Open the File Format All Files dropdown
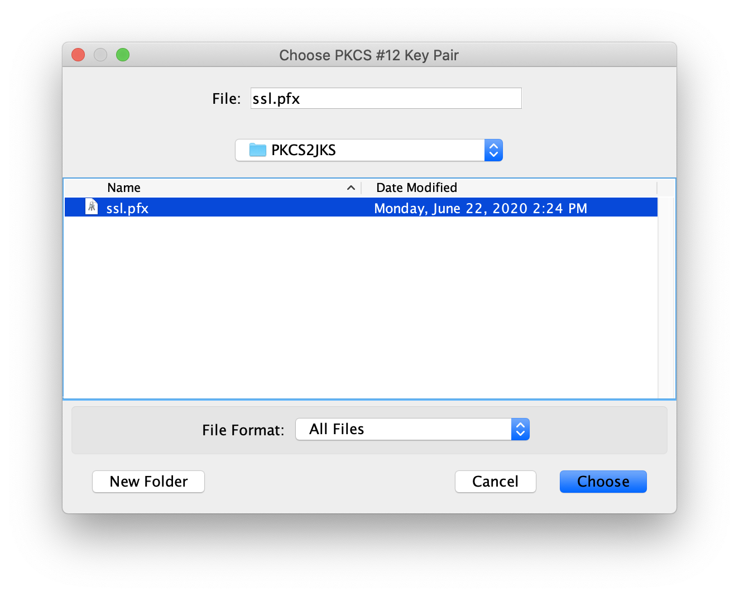This screenshot has width=739, height=596. [x=412, y=429]
